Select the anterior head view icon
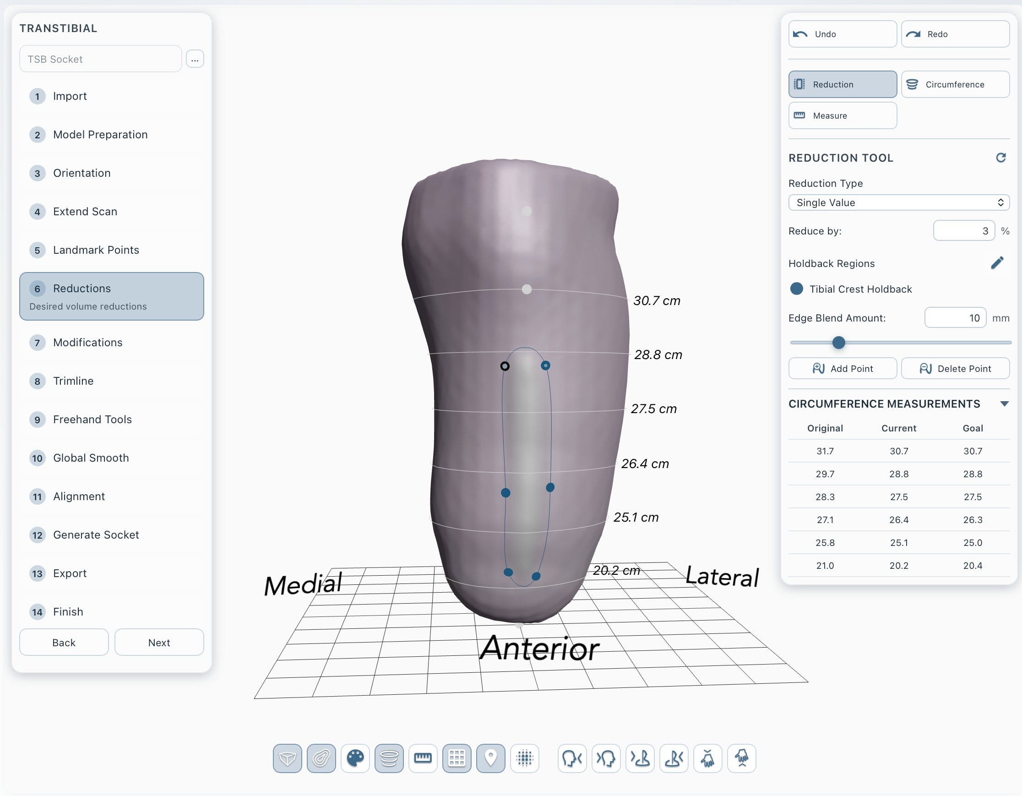The image size is (1022, 796). pyautogui.click(x=572, y=758)
